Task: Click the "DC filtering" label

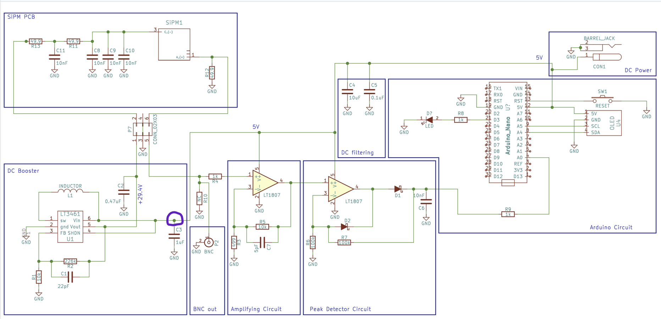Action: pyautogui.click(x=357, y=153)
